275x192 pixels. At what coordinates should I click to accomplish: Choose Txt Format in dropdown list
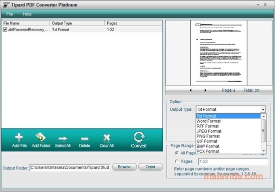pos(228,116)
